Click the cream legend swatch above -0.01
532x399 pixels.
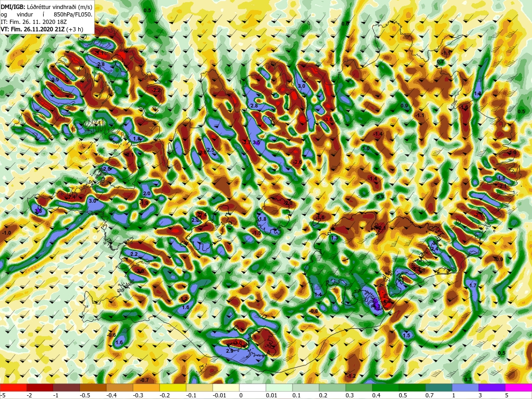226,387
